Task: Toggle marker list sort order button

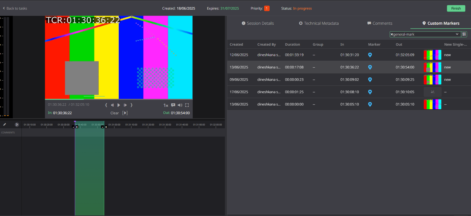Action: click(464, 34)
